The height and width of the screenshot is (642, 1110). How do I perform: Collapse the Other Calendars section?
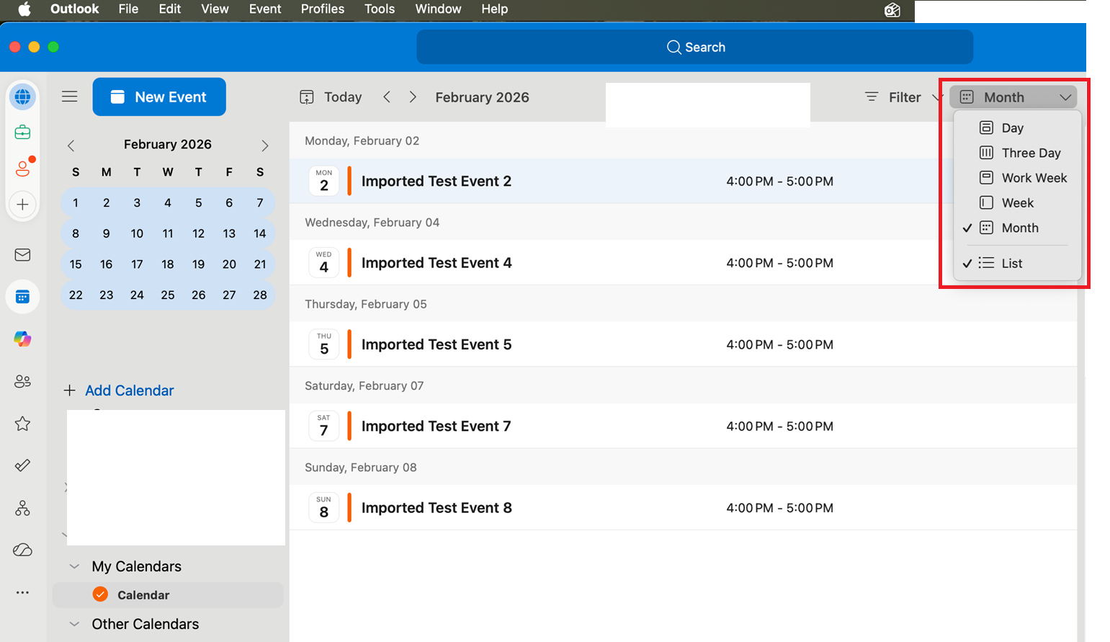[74, 624]
